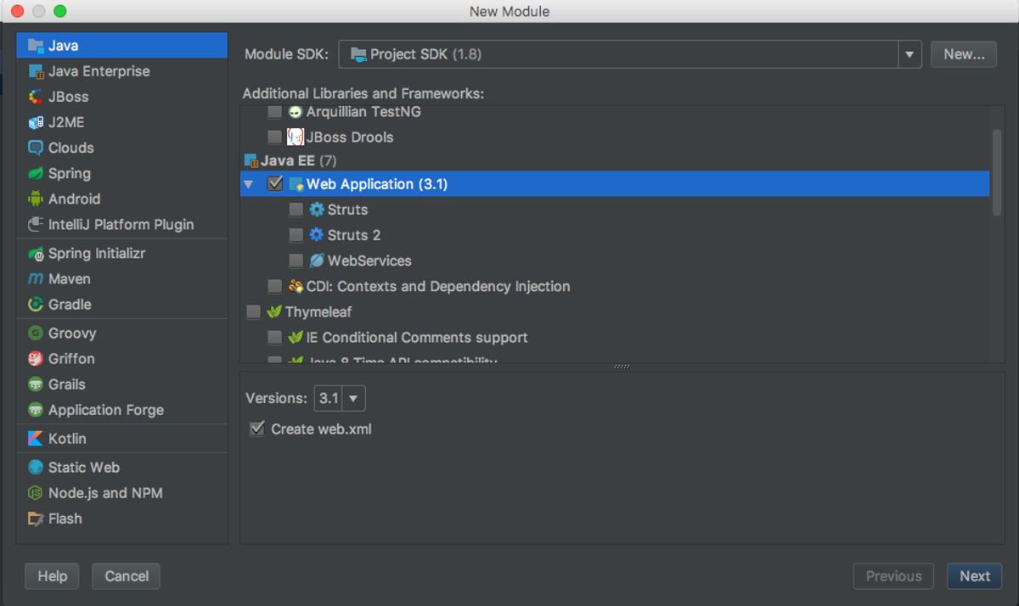Click the Node.js and NPM icon

click(x=35, y=492)
